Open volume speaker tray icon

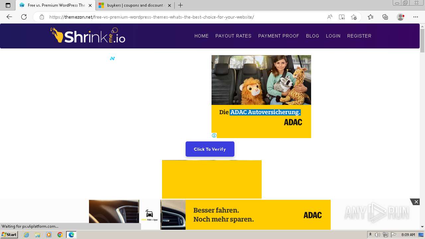click(378, 235)
